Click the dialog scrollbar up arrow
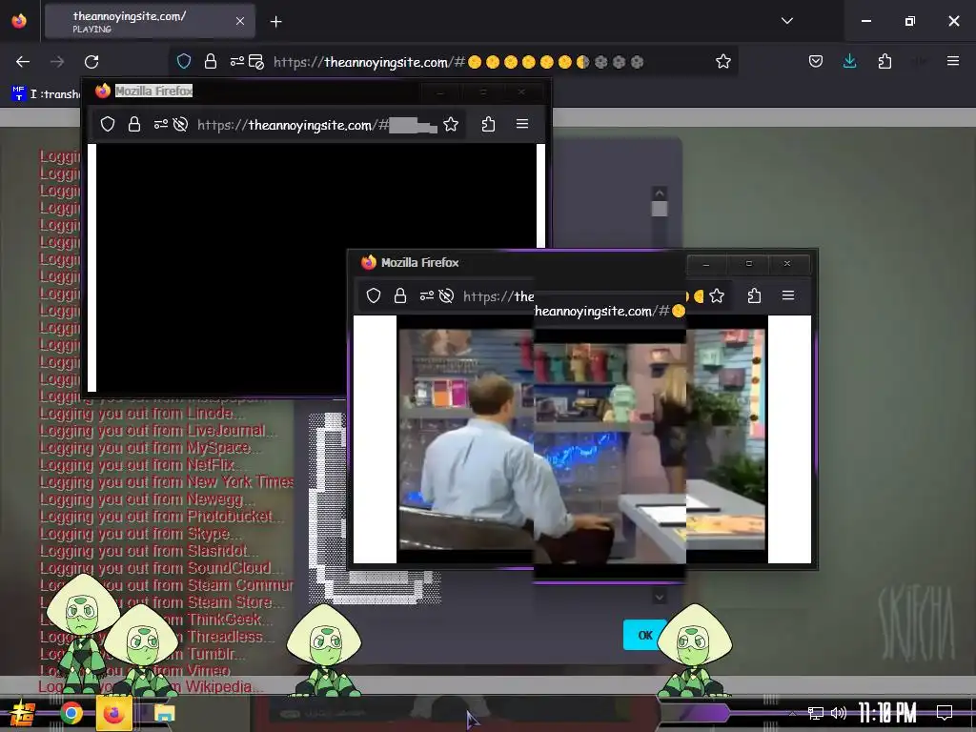 660,193
